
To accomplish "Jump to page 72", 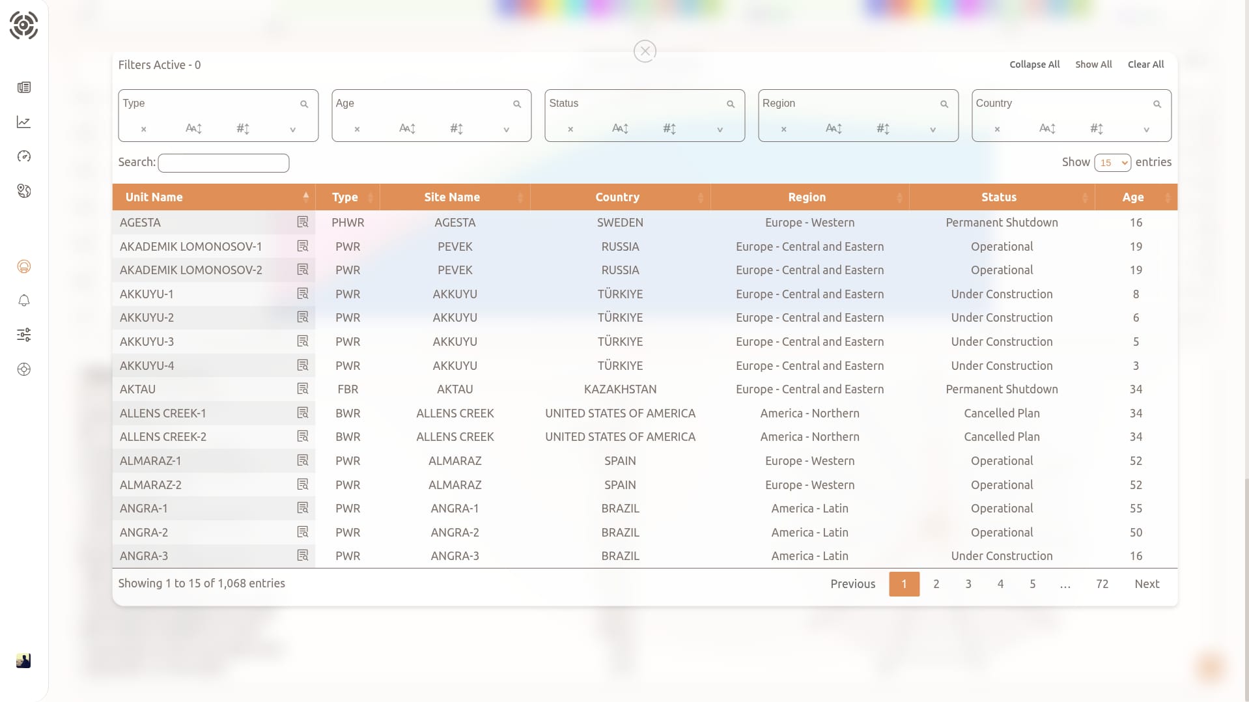I will coord(1102,584).
